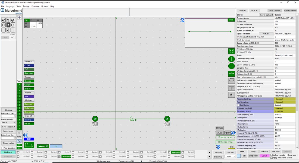Uncheck the Beacon25-d checkbox
The height and width of the screenshot is (163, 299).
pos(169,152)
